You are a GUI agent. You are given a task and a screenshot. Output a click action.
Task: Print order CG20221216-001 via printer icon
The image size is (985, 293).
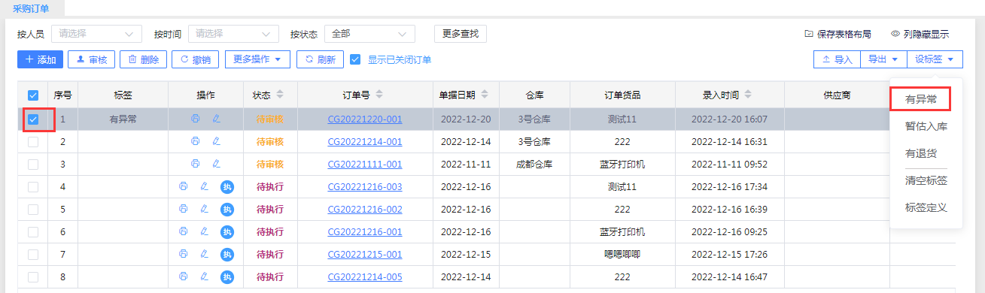click(x=184, y=231)
